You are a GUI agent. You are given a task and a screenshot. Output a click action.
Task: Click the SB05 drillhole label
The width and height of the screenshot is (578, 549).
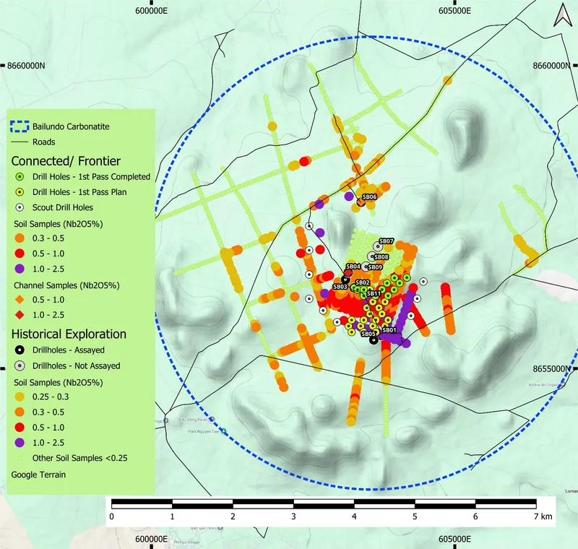pos(368,334)
